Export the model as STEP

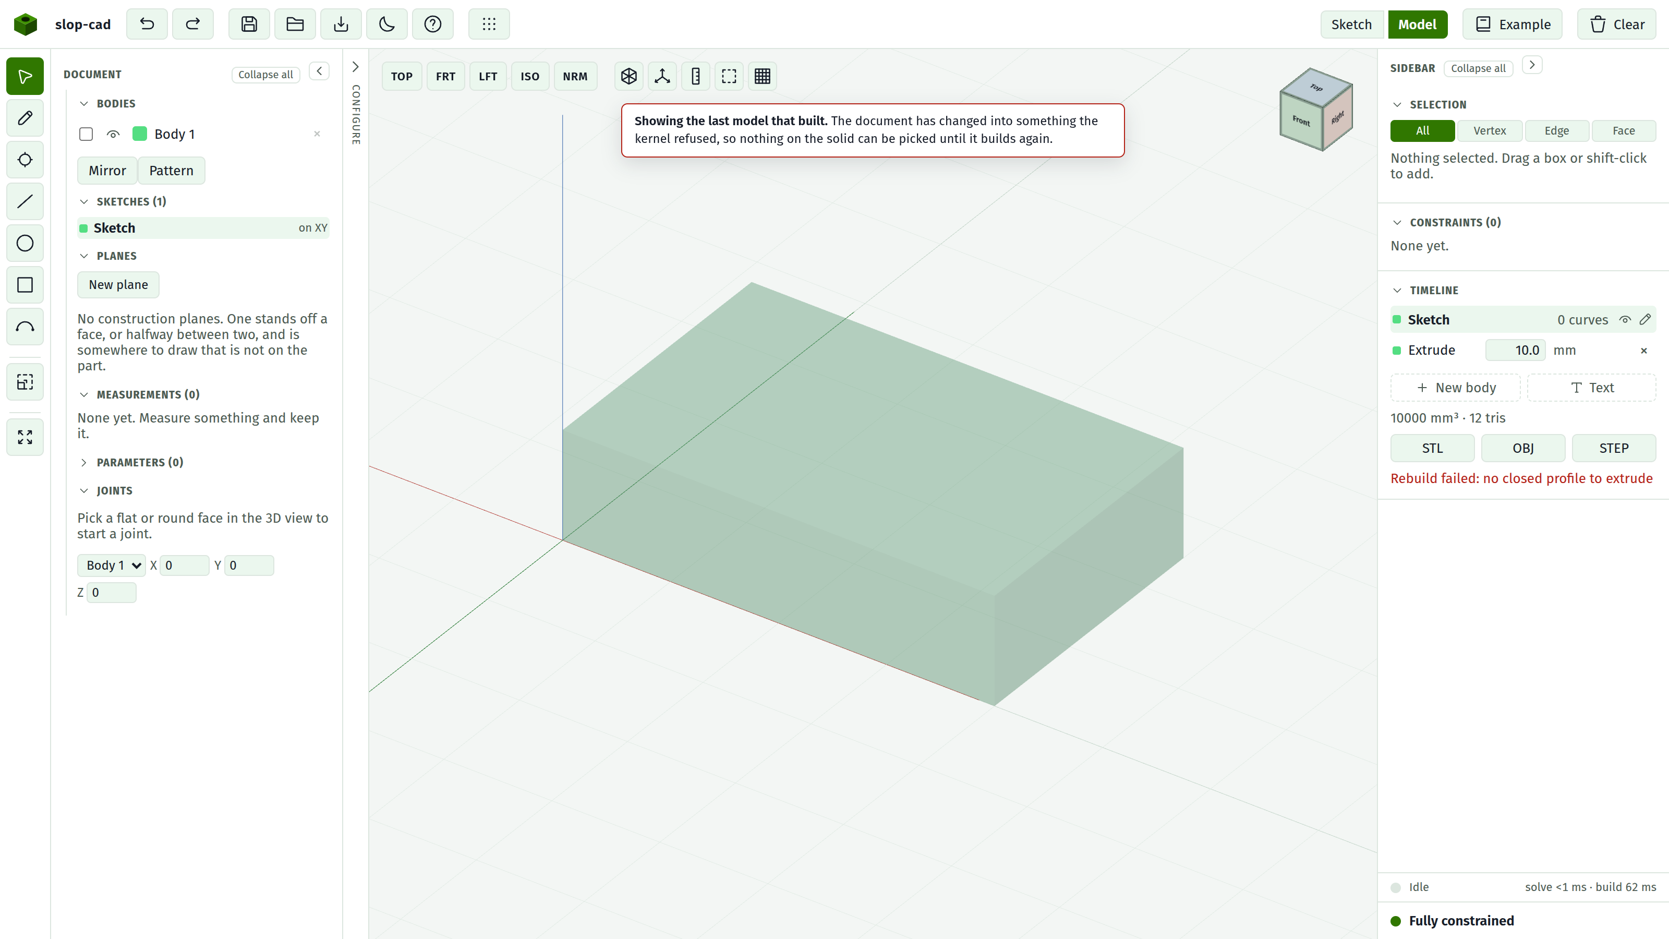1613,449
